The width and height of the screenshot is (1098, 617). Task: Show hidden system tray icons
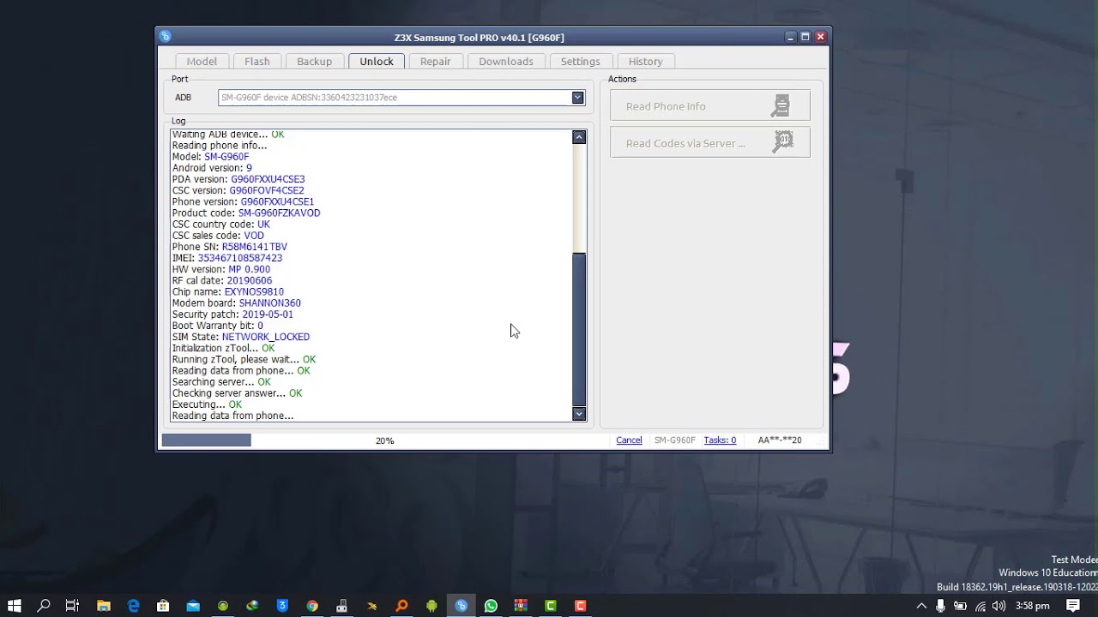(x=921, y=606)
